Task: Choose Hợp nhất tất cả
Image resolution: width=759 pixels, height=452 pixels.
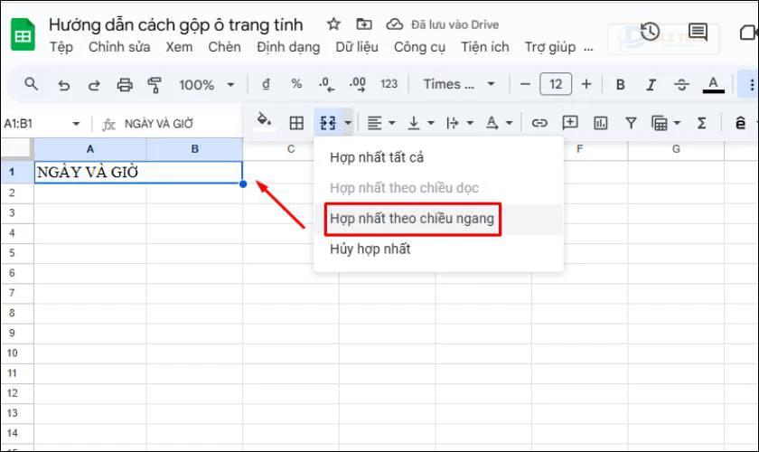Action: click(438, 157)
